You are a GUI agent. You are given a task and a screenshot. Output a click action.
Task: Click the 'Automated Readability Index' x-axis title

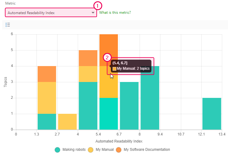(119, 141)
